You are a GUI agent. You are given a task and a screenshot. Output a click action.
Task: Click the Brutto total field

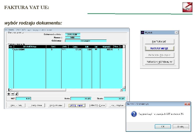[x=114, y=98]
